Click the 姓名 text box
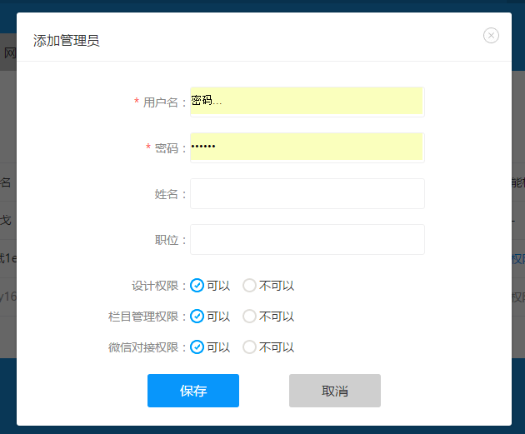The height and width of the screenshot is (434, 525). tap(307, 193)
